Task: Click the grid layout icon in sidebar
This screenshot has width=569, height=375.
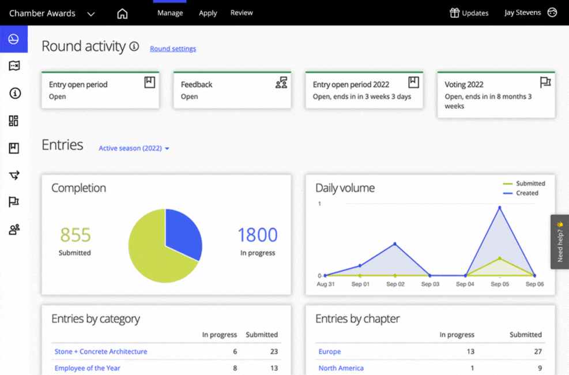Action: point(14,121)
